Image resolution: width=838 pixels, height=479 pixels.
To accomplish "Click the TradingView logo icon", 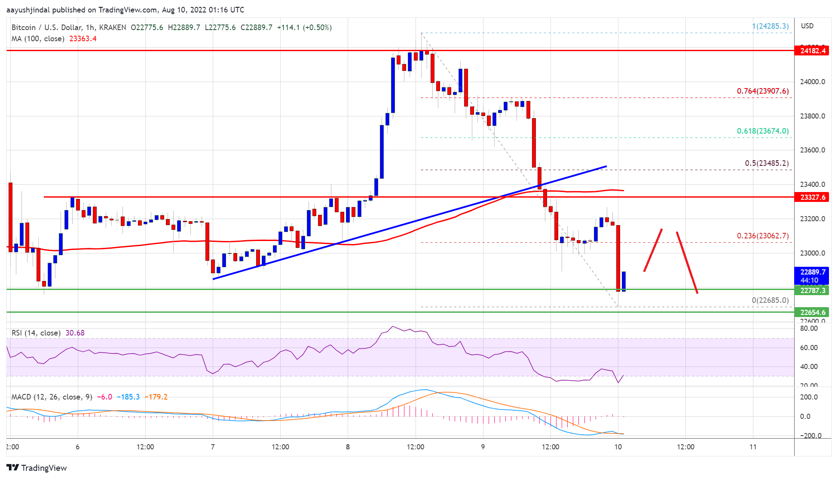I will tap(12, 468).
